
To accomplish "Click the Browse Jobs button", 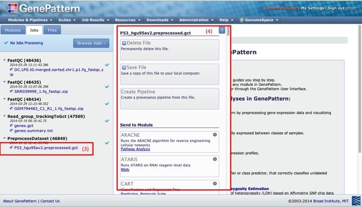I will [91, 43].
